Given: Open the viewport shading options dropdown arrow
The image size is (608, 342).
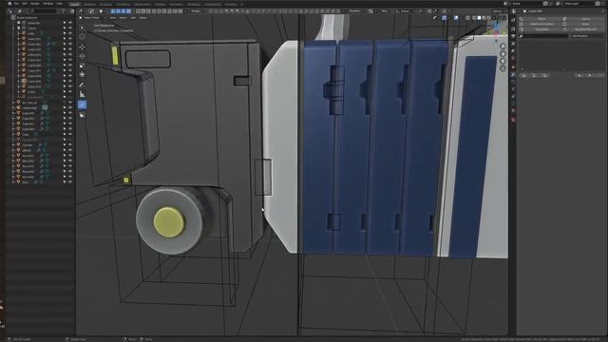Looking at the screenshot, I should coord(494,18).
